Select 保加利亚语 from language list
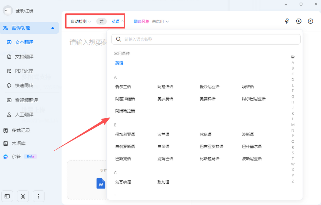Image resolution: width=321 pixels, height=205 pixels. pos(125,135)
